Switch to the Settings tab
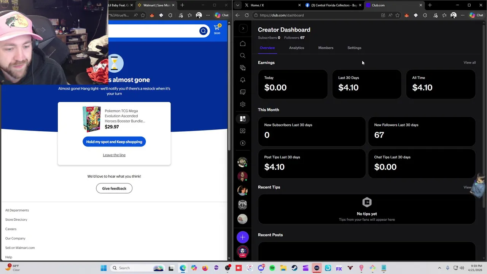487x274 pixels. coord(354,48)
